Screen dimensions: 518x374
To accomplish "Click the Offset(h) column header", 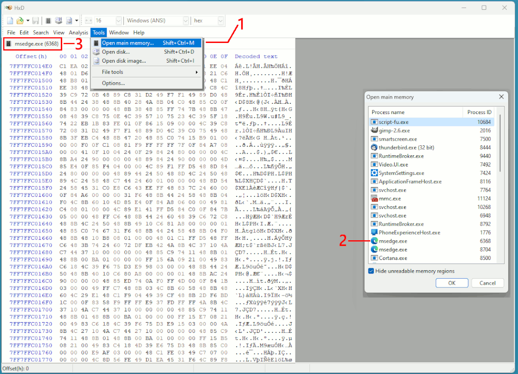I will (x=31, y=57).
